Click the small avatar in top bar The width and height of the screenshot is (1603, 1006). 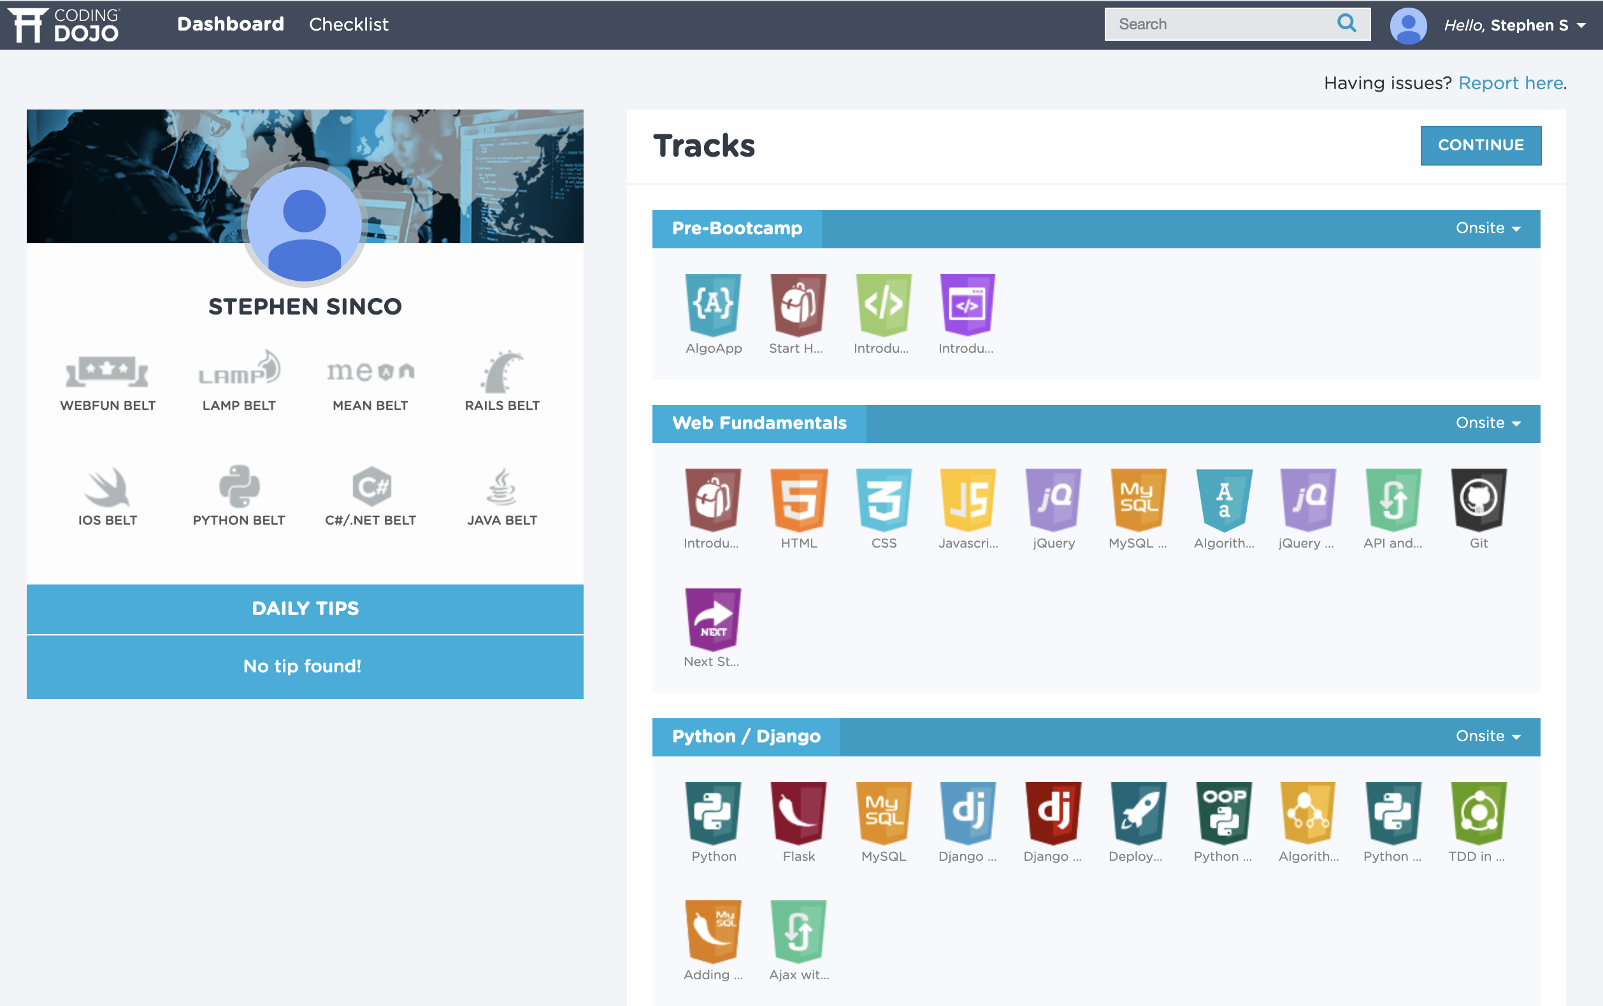(x=1408, y=25)
